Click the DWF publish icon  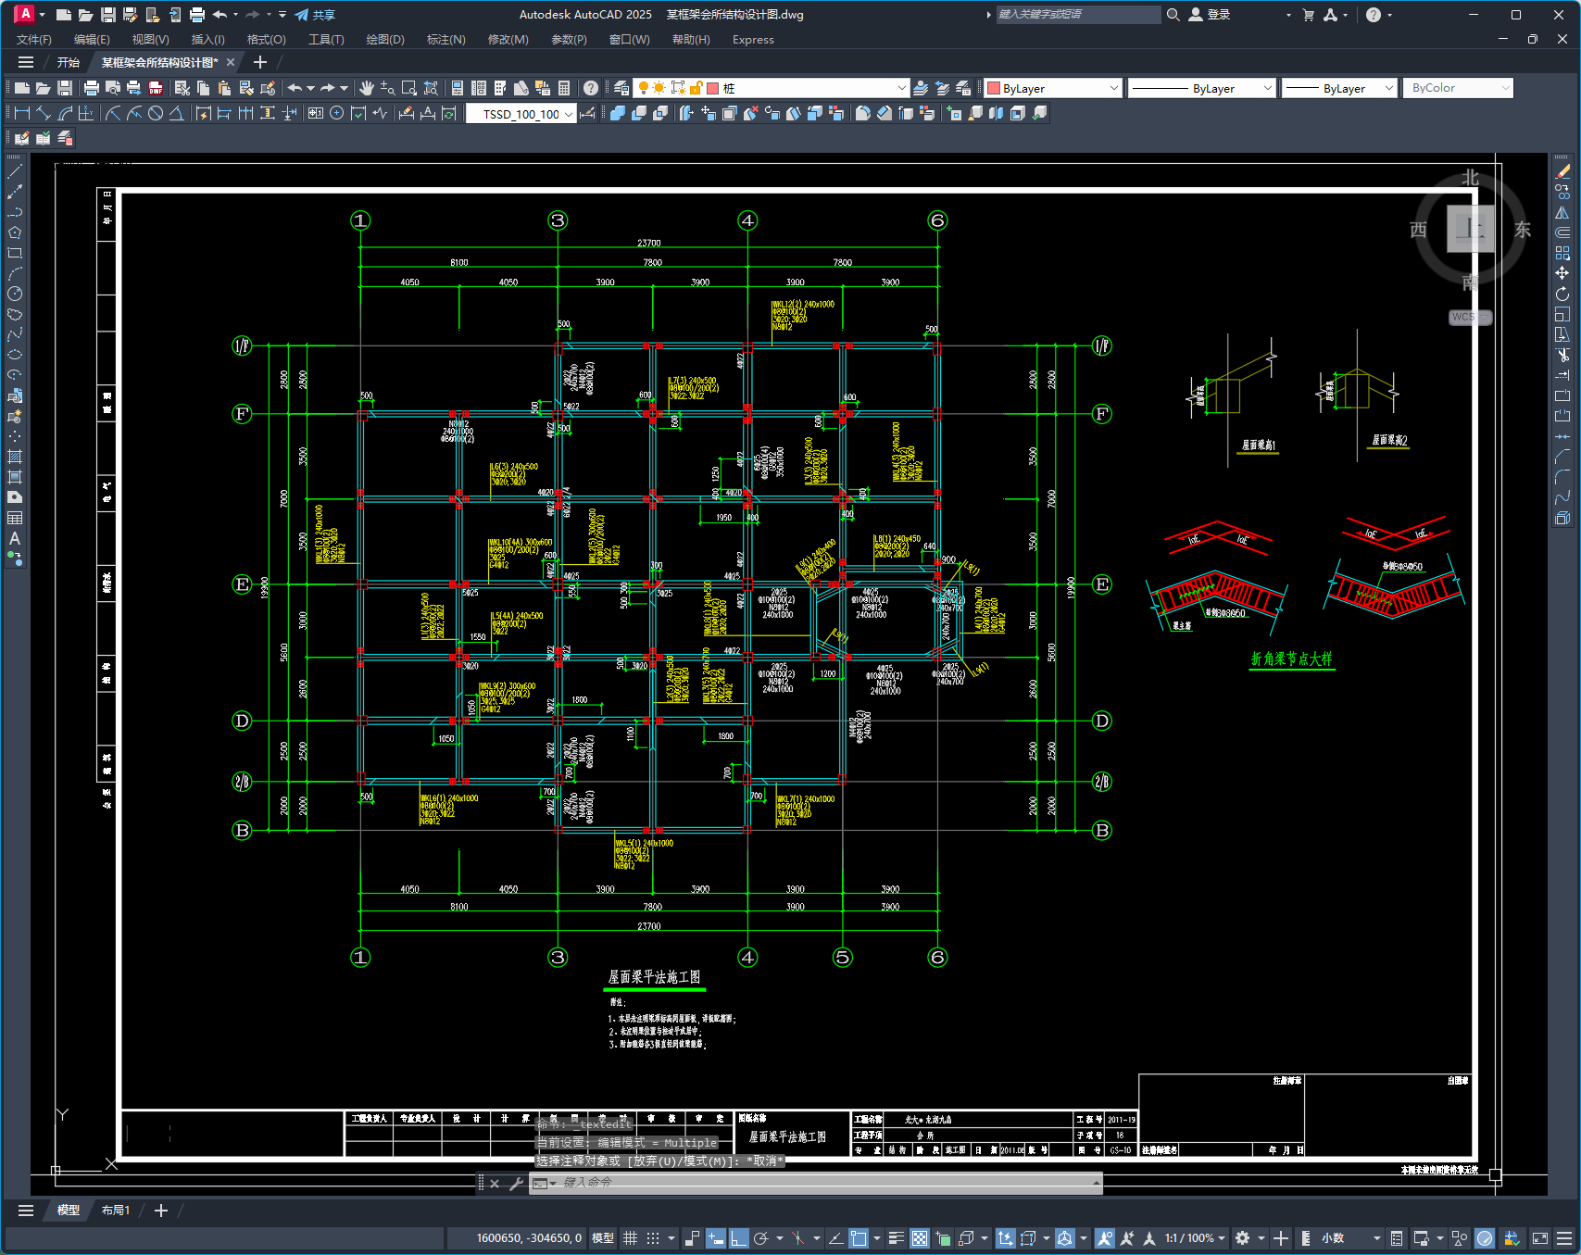pos(156,88)
